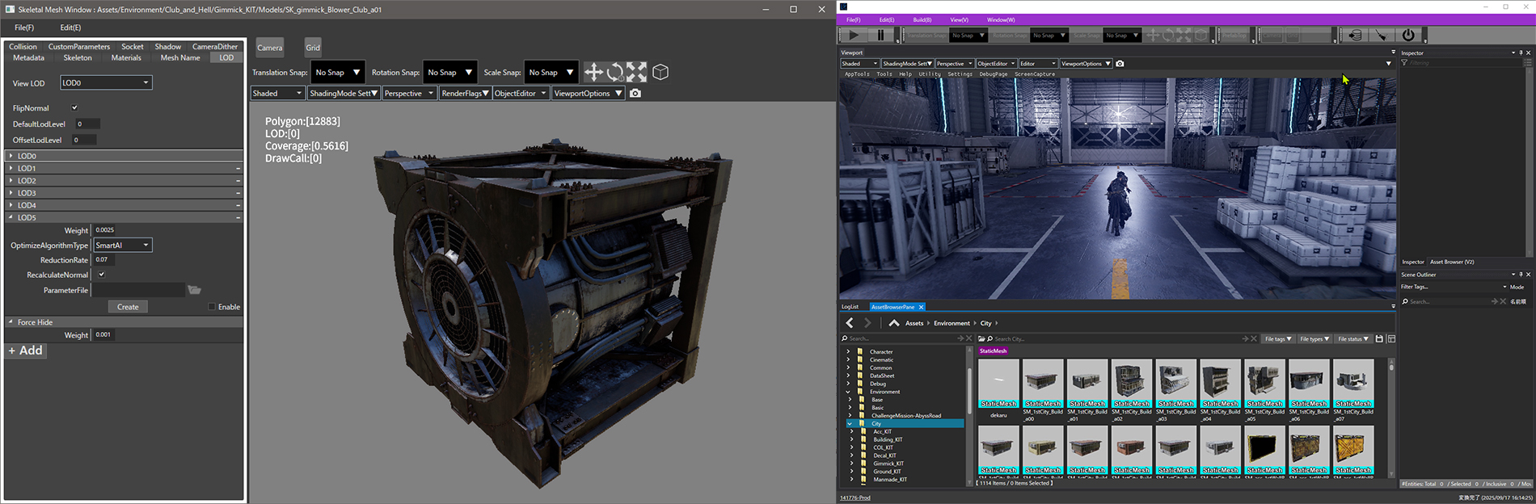
Task: Select the scale gizmo in Skeletal Mesh window
Action: pyautogui.click(x=636, y=72)
